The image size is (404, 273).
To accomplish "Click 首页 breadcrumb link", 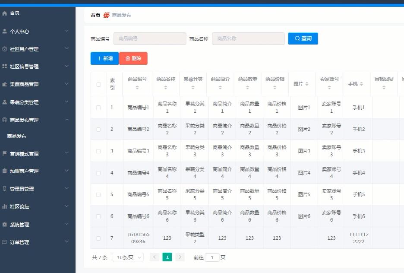I will pos(95,15).
